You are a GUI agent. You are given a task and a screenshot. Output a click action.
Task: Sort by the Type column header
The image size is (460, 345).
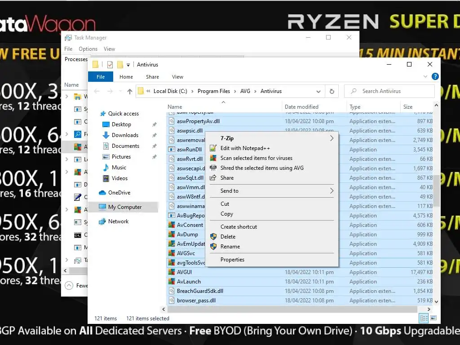click(373, 107)
